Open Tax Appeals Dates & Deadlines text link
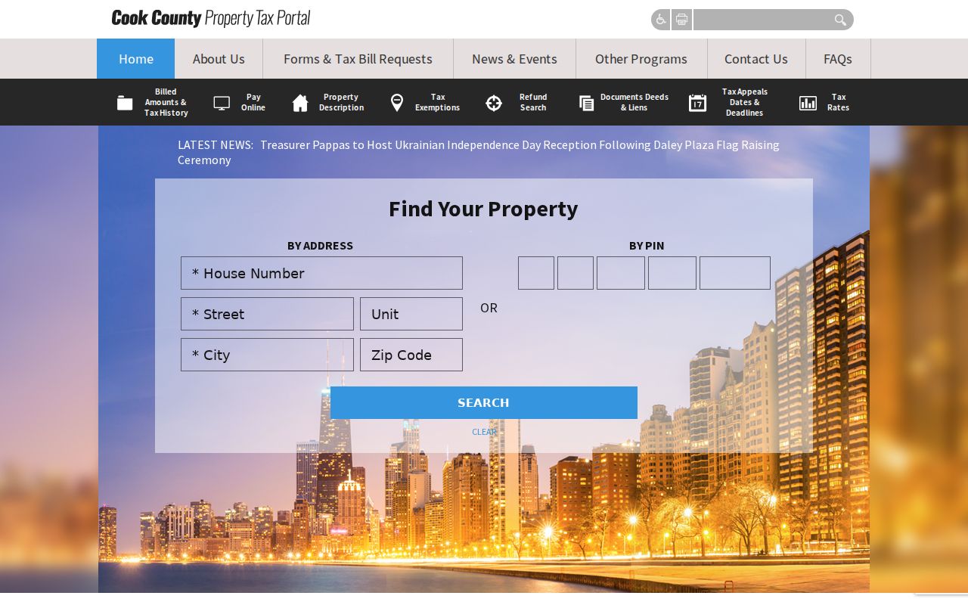 tap(745, 102)
